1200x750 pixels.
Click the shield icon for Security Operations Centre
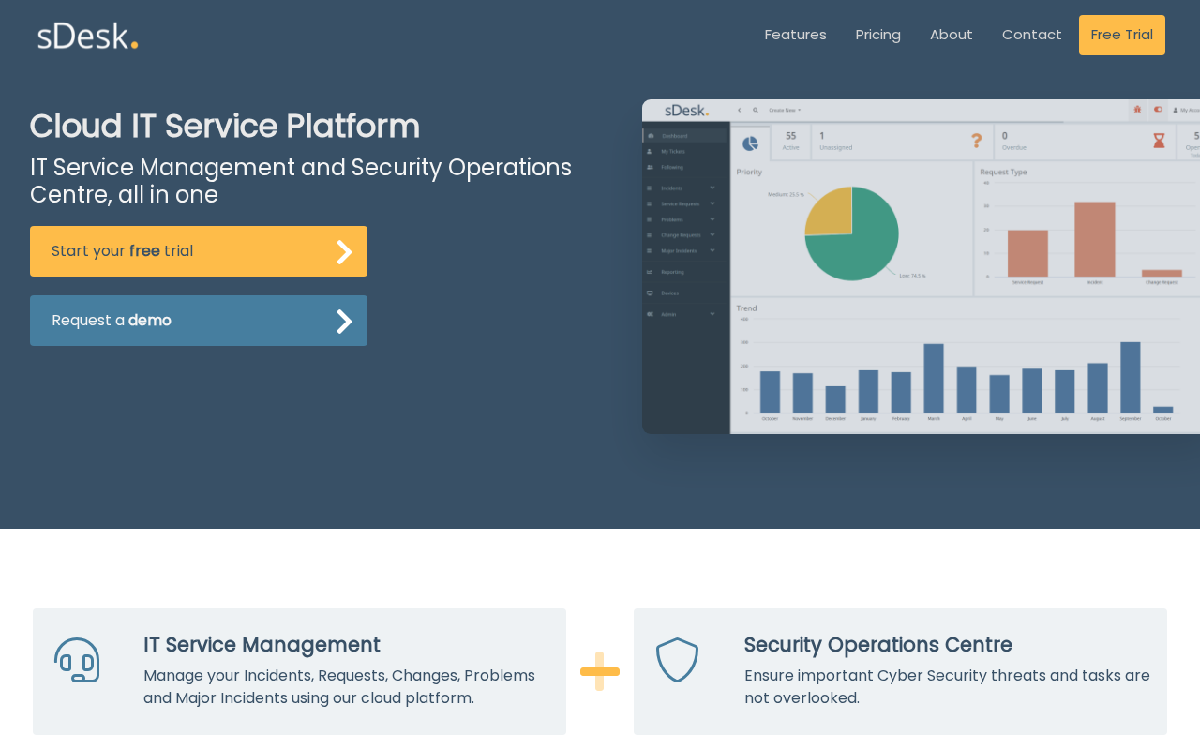coord(677,660)
